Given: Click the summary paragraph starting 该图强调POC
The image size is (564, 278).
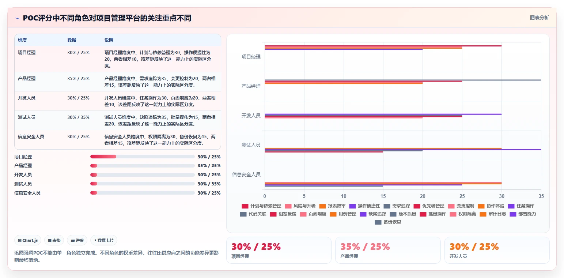Looking at the screenshot, I should coord(117,256).
